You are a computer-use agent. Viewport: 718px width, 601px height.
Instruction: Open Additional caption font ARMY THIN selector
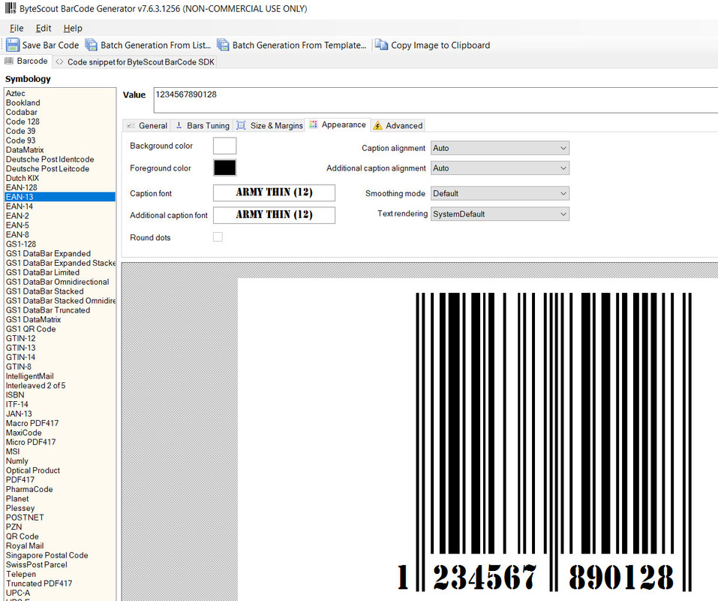(275, 215)
